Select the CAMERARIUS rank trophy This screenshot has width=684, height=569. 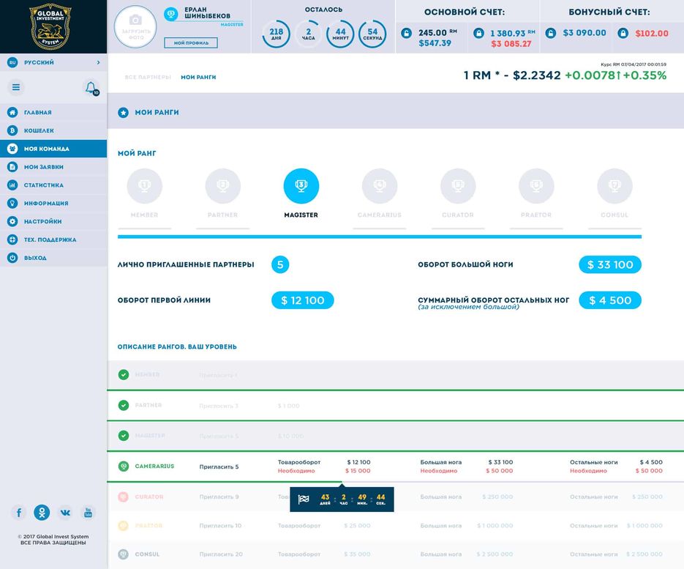click(x=380, y=186)
